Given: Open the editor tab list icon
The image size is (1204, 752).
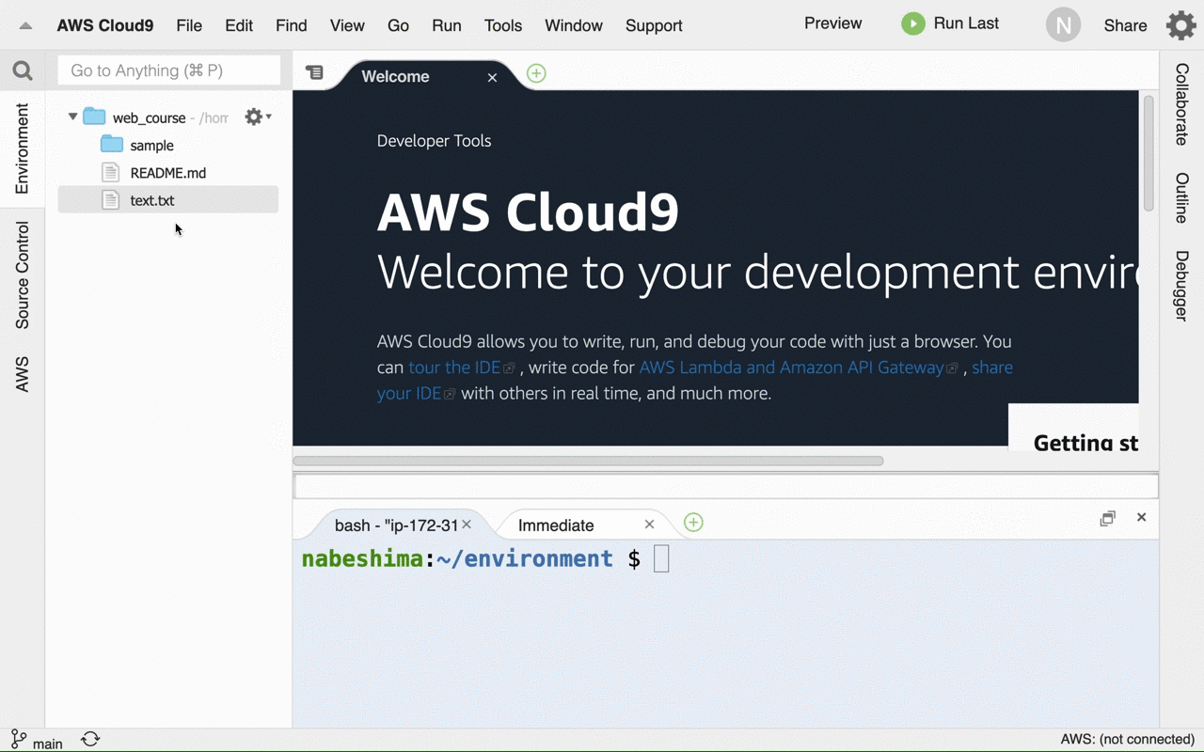Looking at the screenshot, I should click(314, 72).
